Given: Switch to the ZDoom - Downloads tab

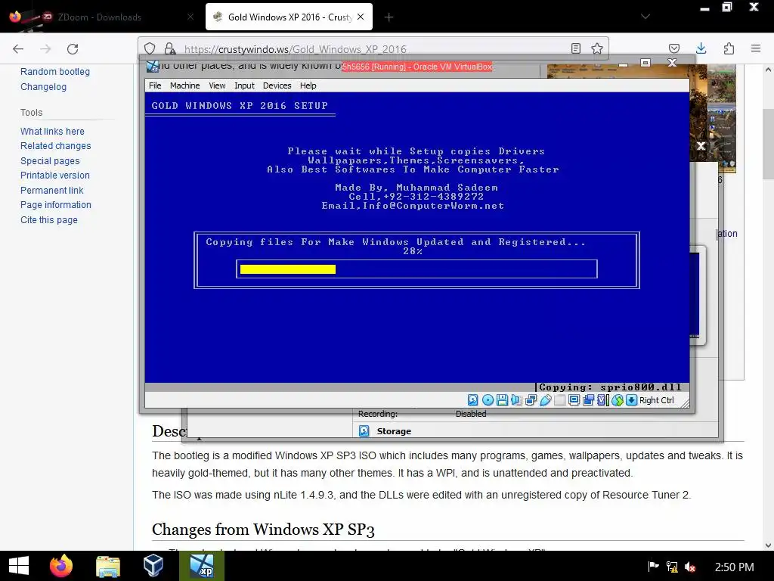Looking at the screenshot, I should tap(99, 17).
